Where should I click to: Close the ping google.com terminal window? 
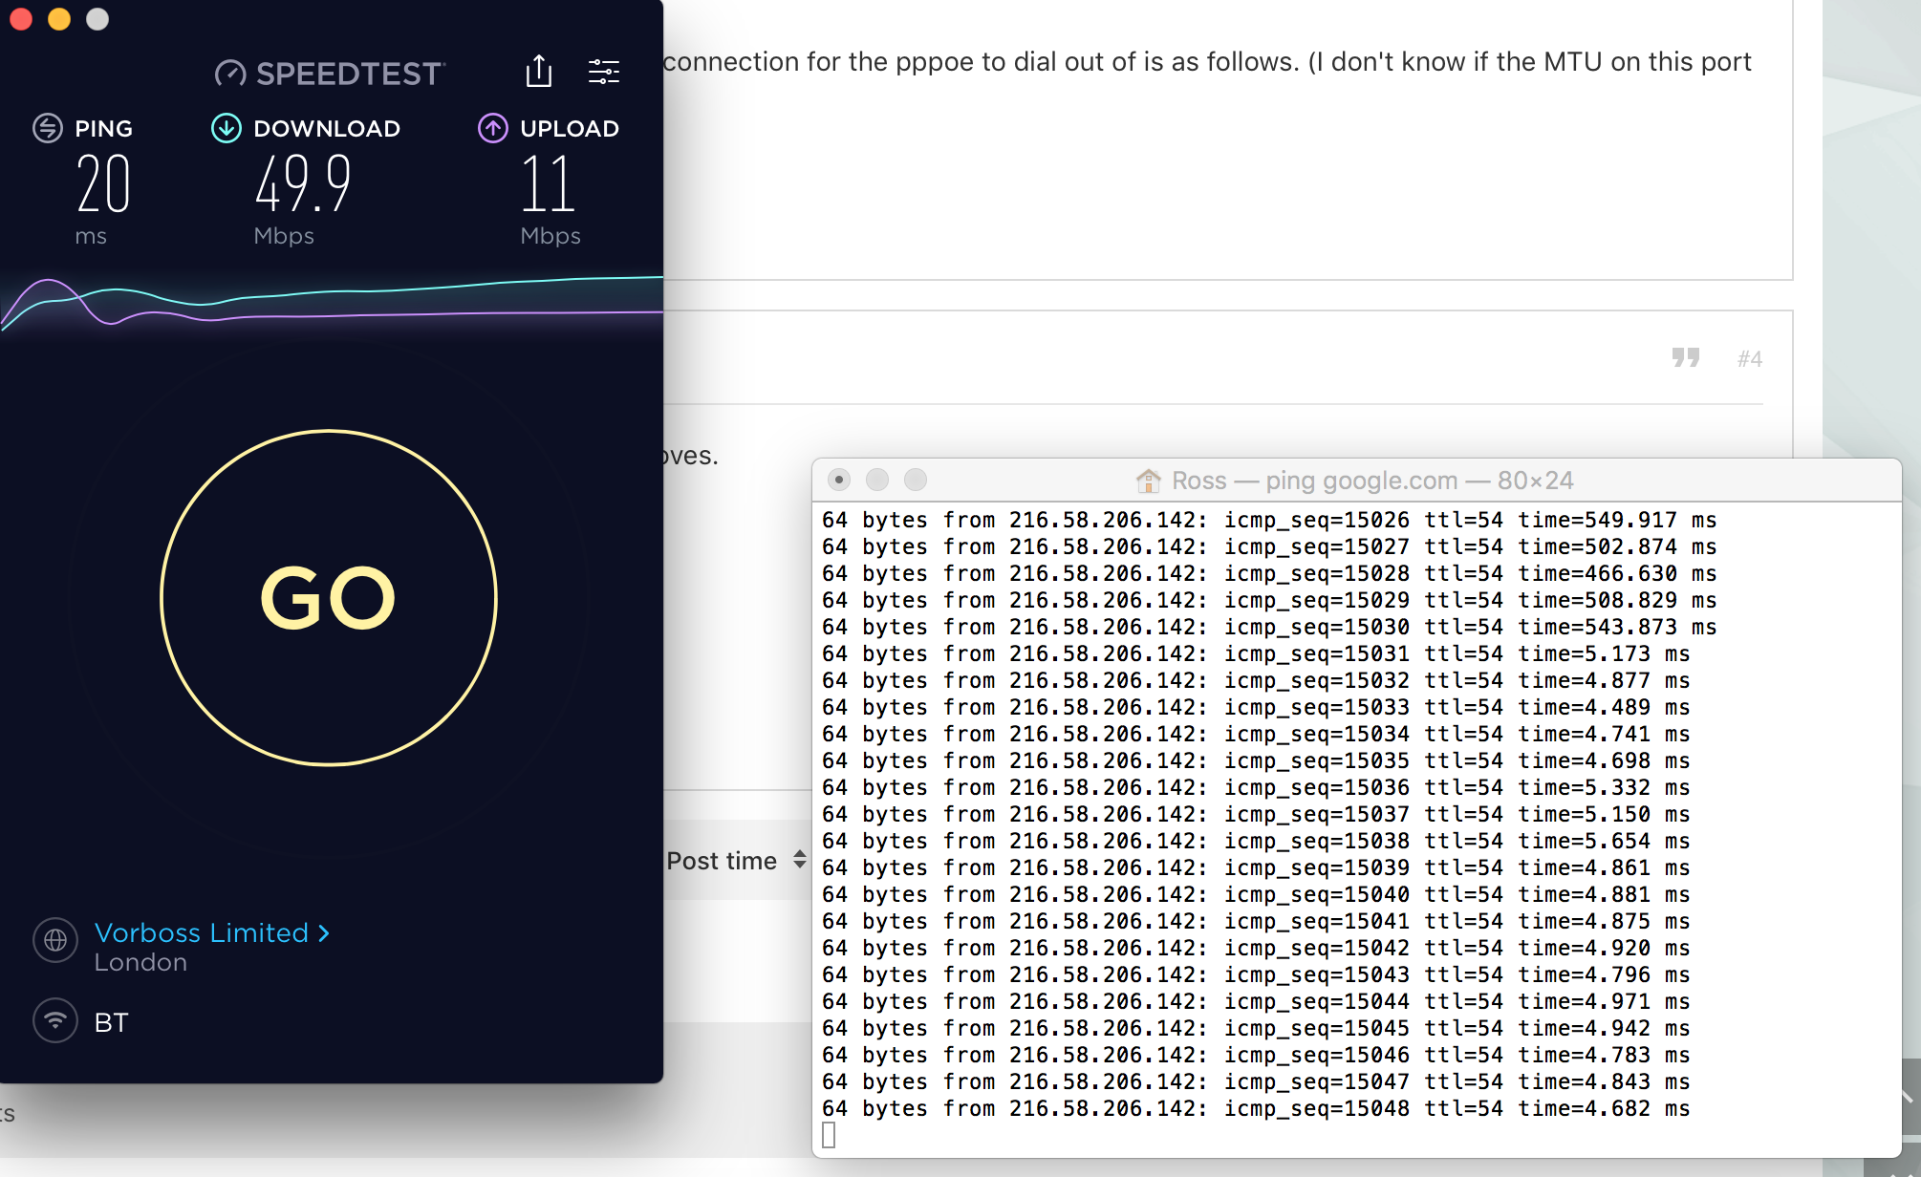click(839, 480)
